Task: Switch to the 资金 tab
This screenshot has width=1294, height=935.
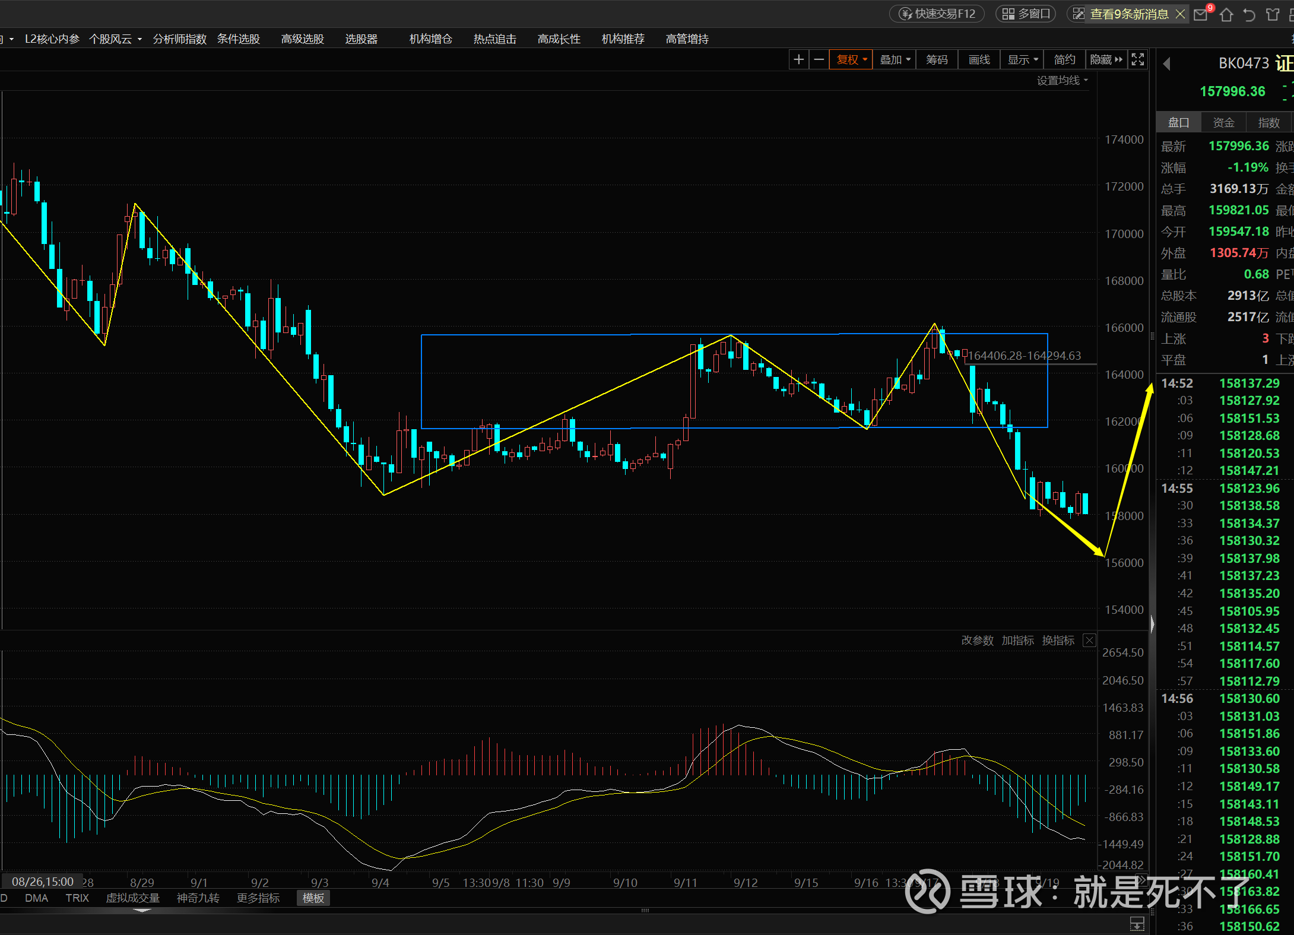Action: [1223, 122]
